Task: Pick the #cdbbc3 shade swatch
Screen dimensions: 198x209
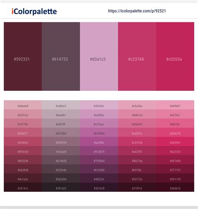Action: coord(61,105)
